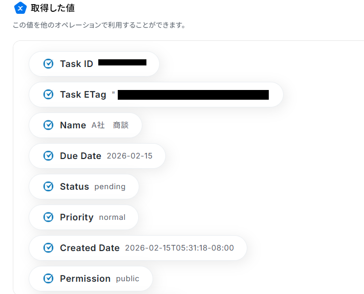Click the check icon beside Created Date
The height and width of the screenshot is (294, 364).
coord(48,248)
